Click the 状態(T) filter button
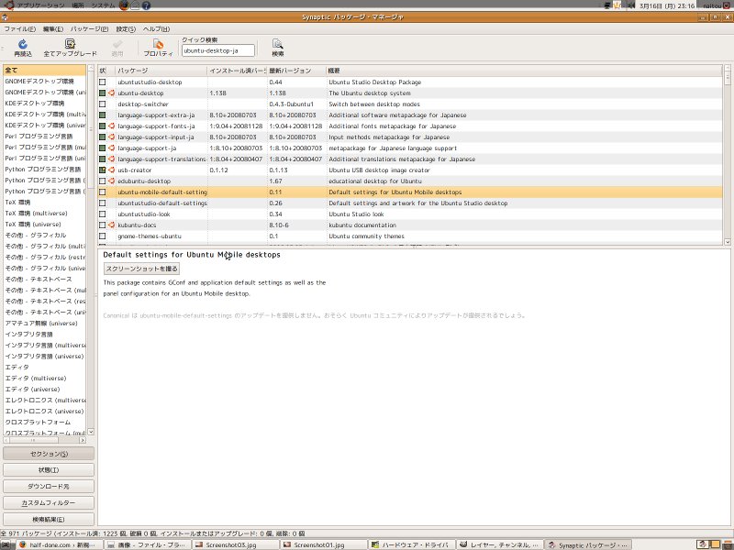This screenshot has width=734, height=550. [49, 470]
